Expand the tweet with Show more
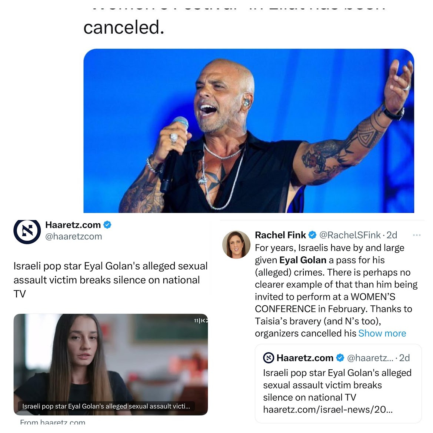The width and height of the screenshot is (433, 433). pyautogui.click(x=382, y=333)
